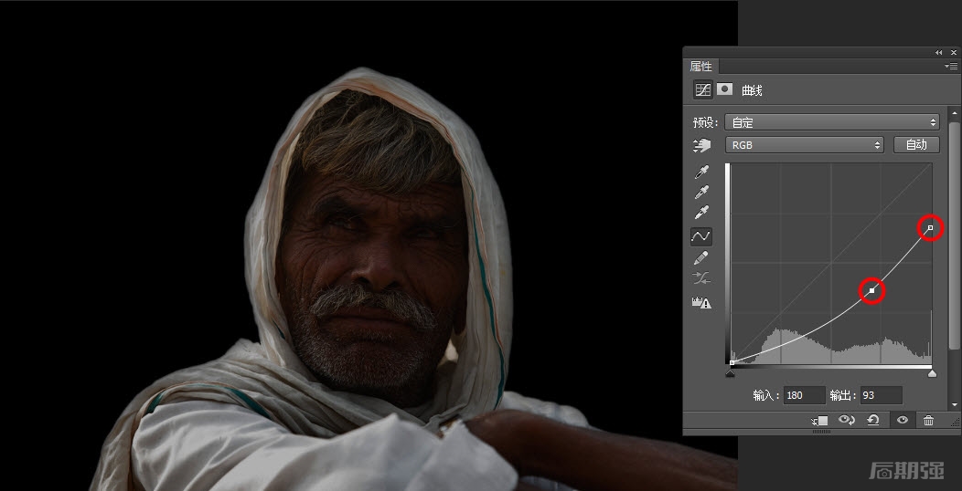Delete the adjustment layer with trash icon
Image resolution: width=962 pixels, height=491 pixels.
coord(929,420)
